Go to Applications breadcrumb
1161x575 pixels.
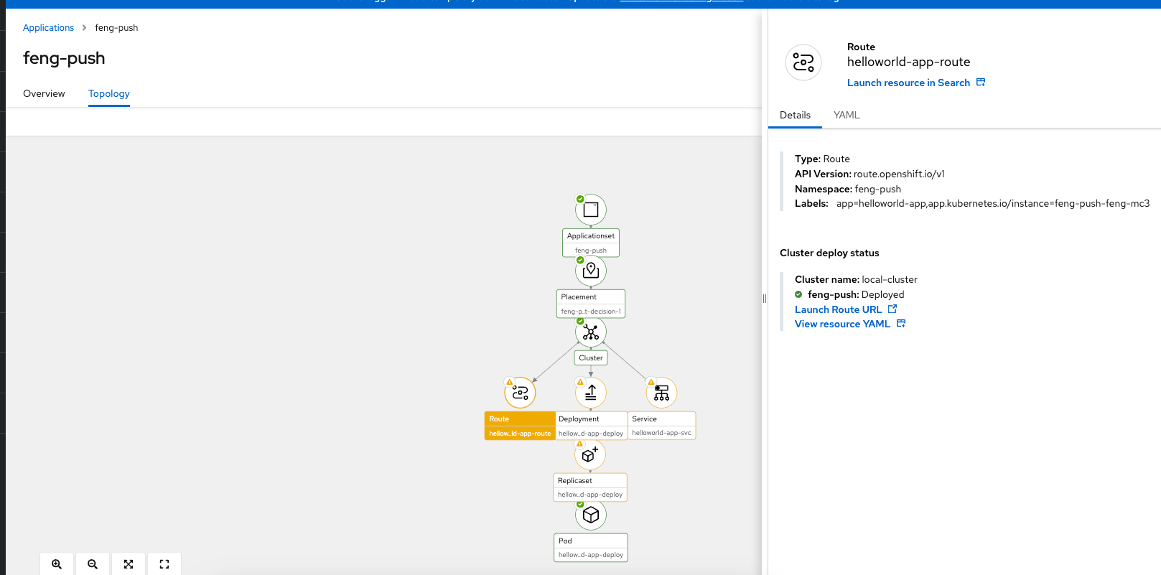48,28
